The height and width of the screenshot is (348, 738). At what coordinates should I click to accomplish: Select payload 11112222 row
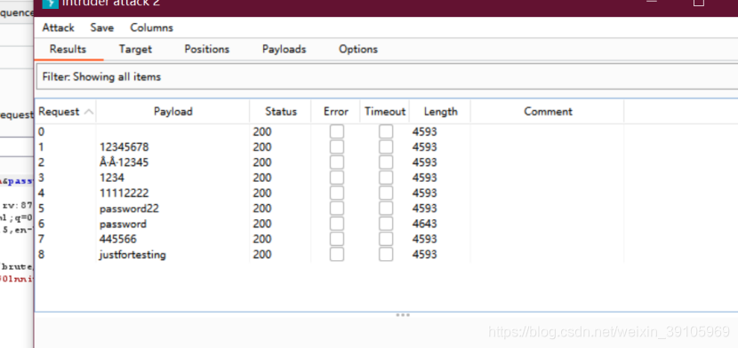click(x=124, y=193)
